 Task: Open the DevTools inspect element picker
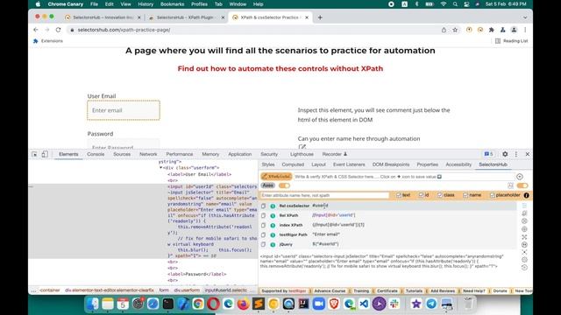coord(34,154)
